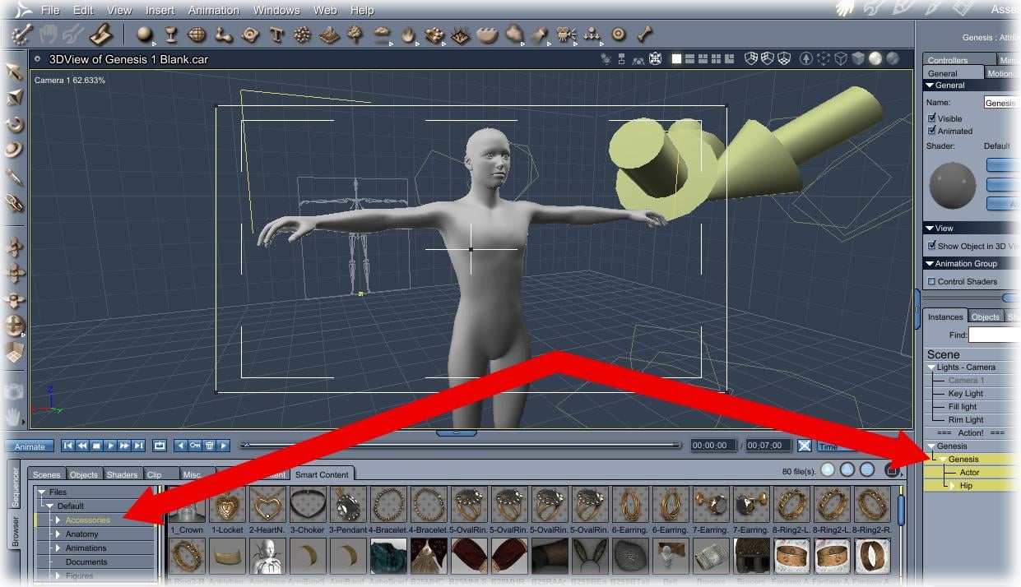Toggle Show Object in 3D View checkbox
The width and height of the screenshot is (1021, 587).
[x=931, y=246]
